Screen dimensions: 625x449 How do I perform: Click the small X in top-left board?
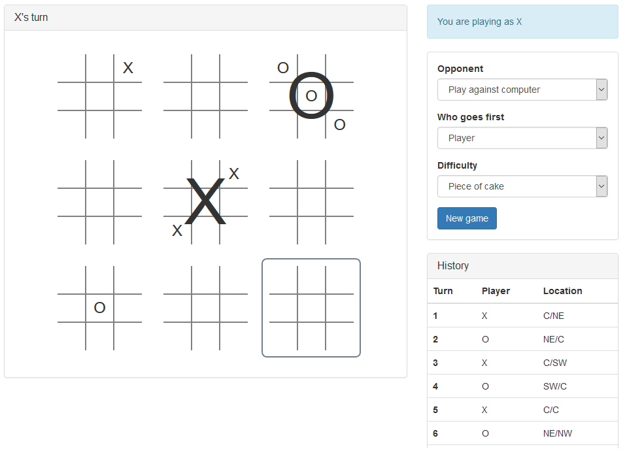tap(128, 68)
